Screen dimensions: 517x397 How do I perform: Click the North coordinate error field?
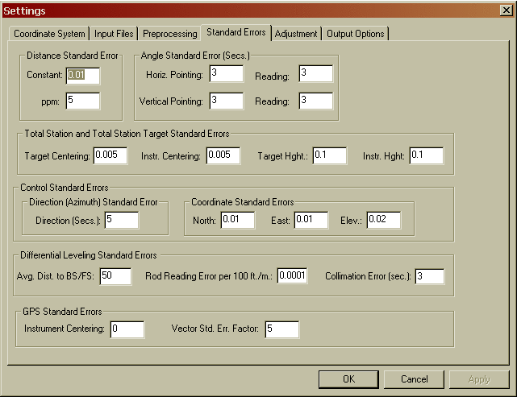(x=238, y=220)
